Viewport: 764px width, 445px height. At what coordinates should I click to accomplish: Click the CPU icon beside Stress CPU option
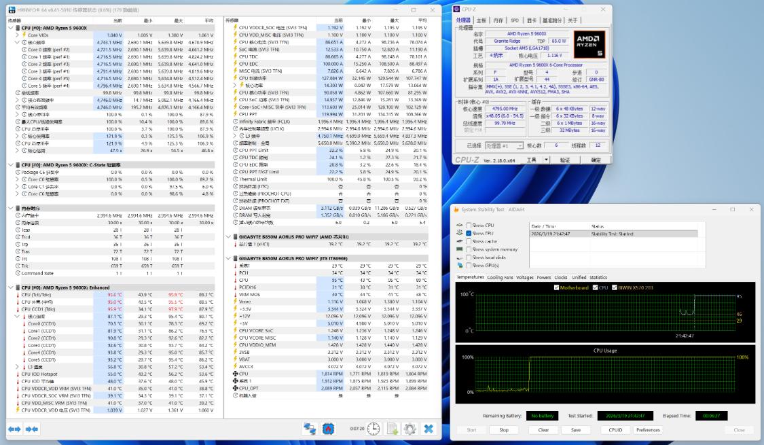click(x=460, y=226)
